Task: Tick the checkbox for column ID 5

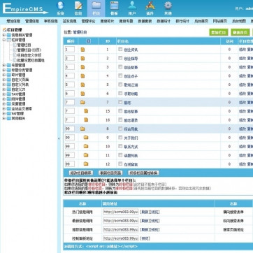Action: pyautogui.click(x=120, y=85)
